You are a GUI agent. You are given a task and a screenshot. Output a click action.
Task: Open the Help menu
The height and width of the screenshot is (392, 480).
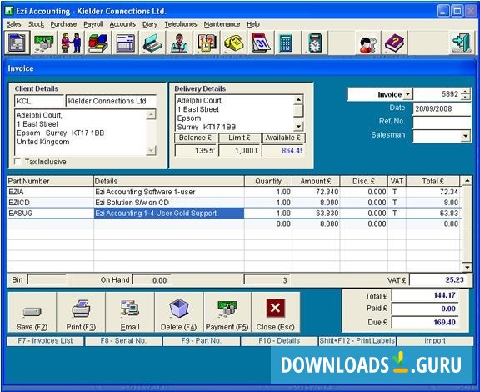(x=253, y=24)
